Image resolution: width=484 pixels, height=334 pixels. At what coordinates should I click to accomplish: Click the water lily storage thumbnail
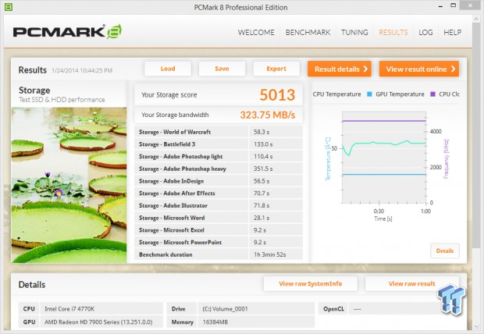[x=69, y=185]
